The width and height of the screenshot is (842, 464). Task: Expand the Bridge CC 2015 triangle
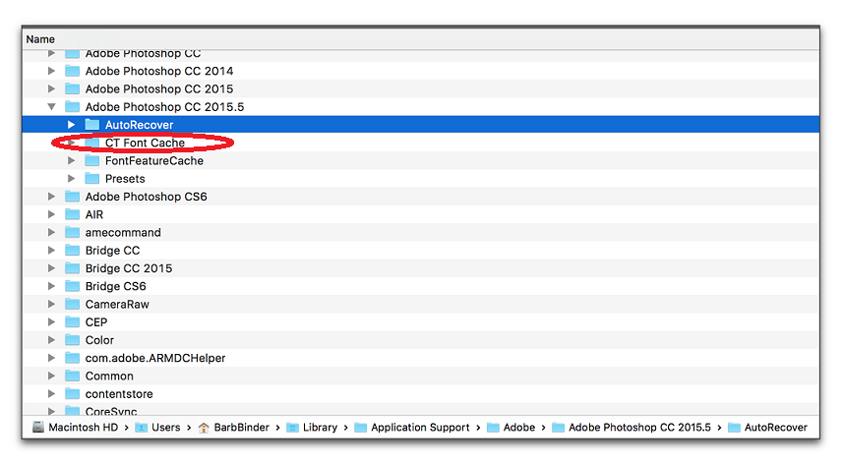pyautogui.click(x=51, y=268)
